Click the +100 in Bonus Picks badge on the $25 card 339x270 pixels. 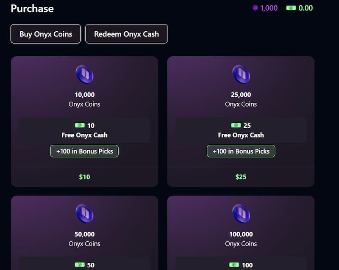coord(241,151)
